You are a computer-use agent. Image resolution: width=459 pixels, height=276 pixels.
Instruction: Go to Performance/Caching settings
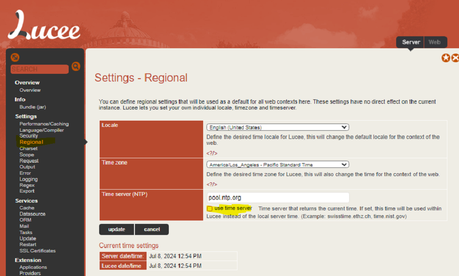[x=44, y=124]
